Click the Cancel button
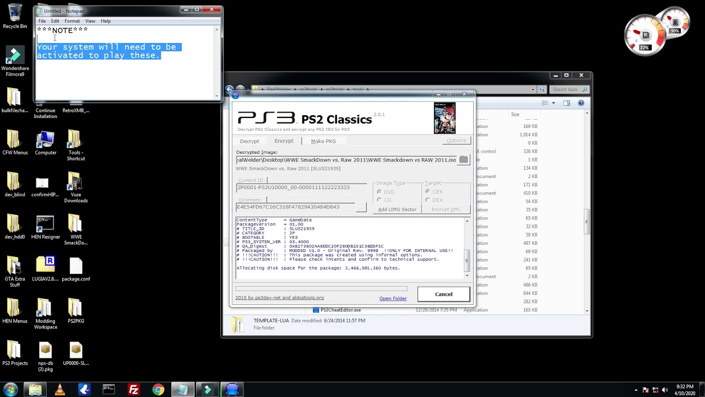Screen dimensions: 705x397 tap(443, 294)
